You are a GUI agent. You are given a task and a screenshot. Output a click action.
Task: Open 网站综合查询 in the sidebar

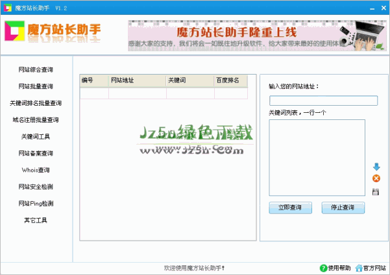click(x=36, y=69)
